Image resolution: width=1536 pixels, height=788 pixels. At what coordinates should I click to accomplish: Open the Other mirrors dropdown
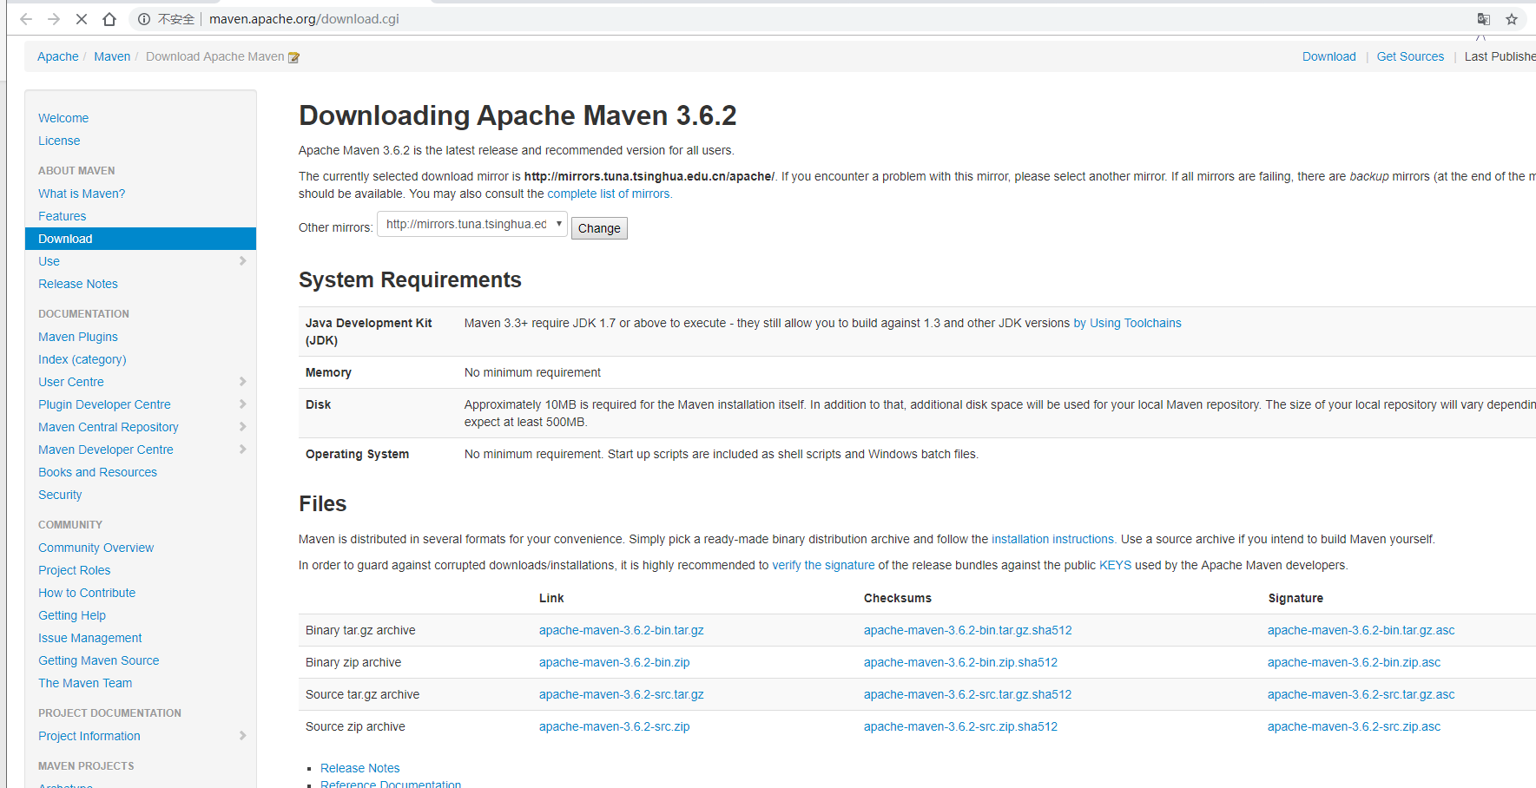click(472, 225)
